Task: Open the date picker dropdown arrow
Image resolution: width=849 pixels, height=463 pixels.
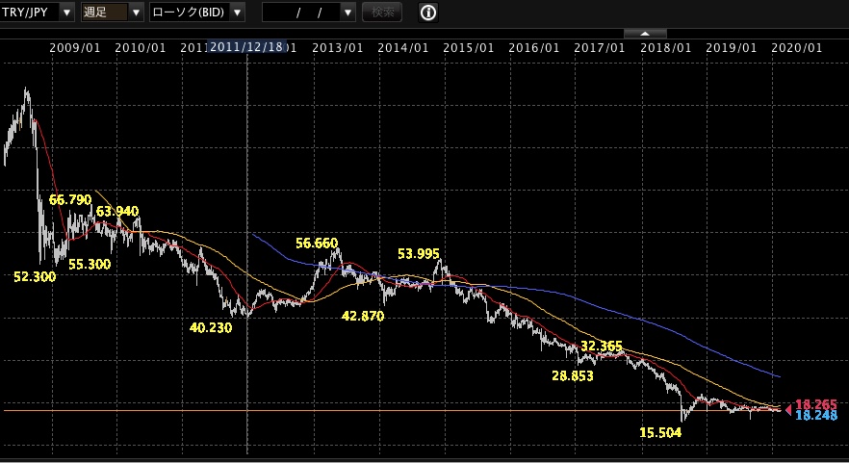Action: click(347, 12)
